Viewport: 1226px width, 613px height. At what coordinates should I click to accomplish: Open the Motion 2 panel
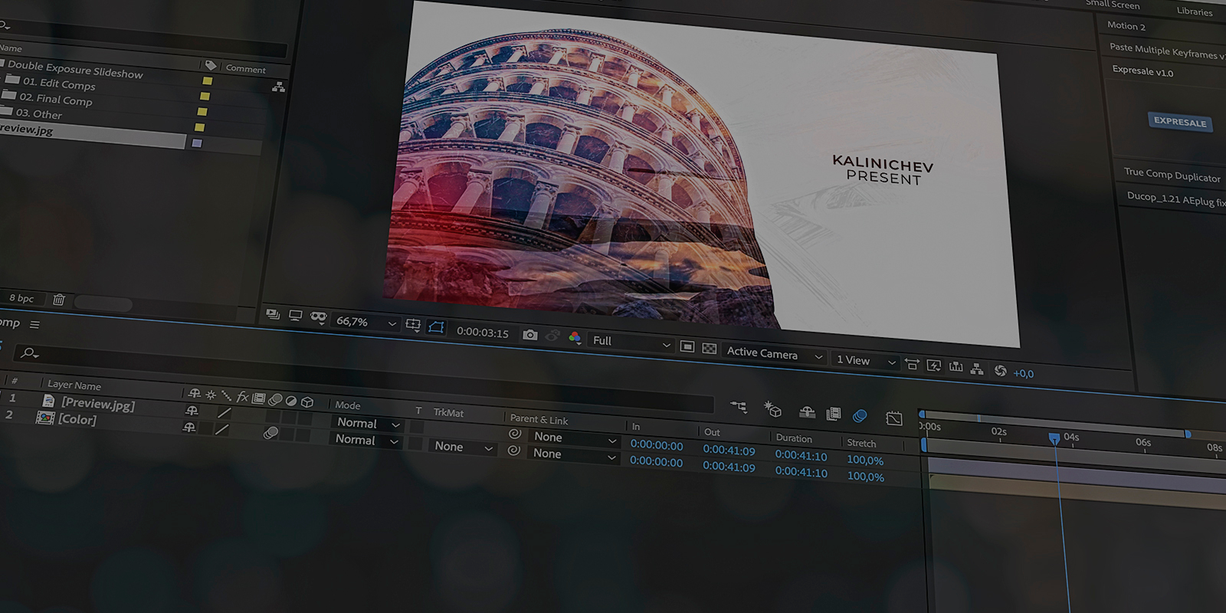coord(1126,26)
